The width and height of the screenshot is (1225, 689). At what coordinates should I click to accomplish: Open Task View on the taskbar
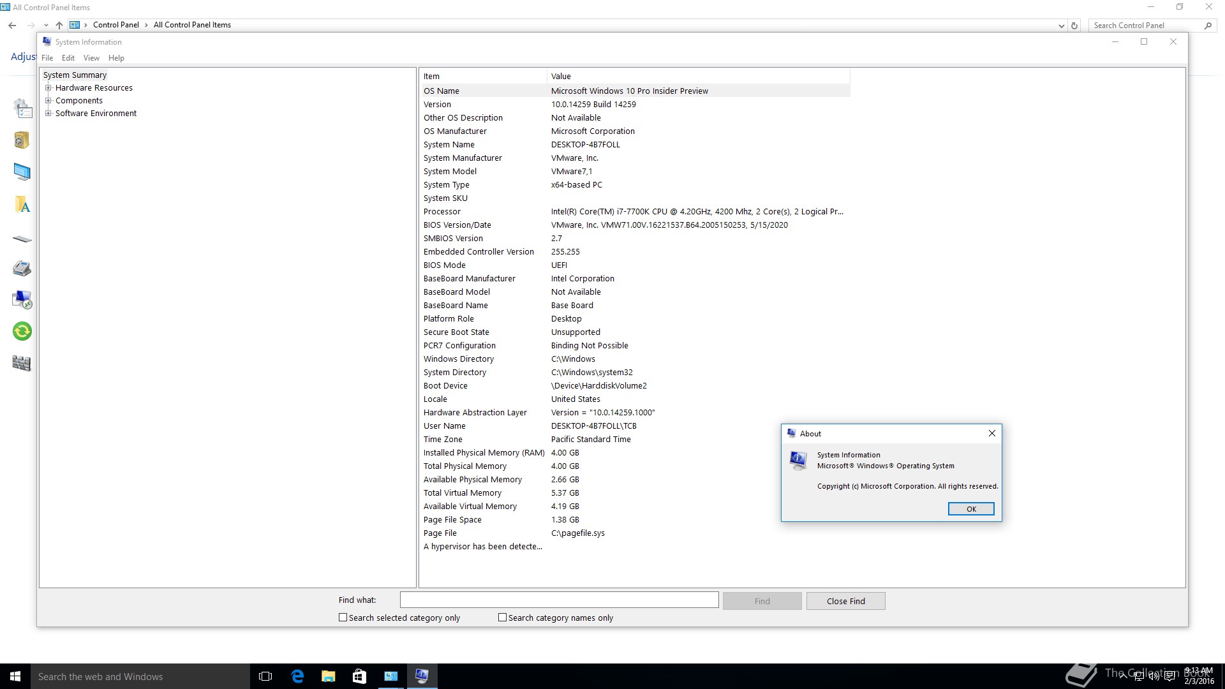click(265, 676)
